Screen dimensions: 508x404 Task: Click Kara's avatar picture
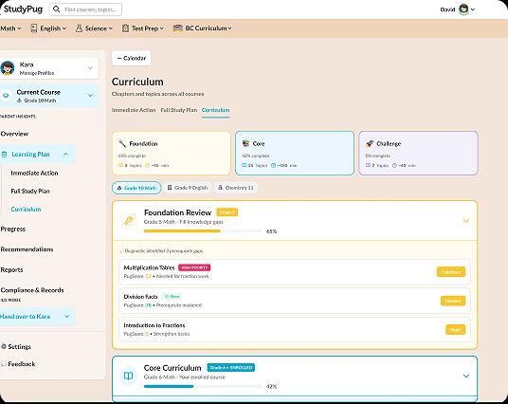(8, 68)
